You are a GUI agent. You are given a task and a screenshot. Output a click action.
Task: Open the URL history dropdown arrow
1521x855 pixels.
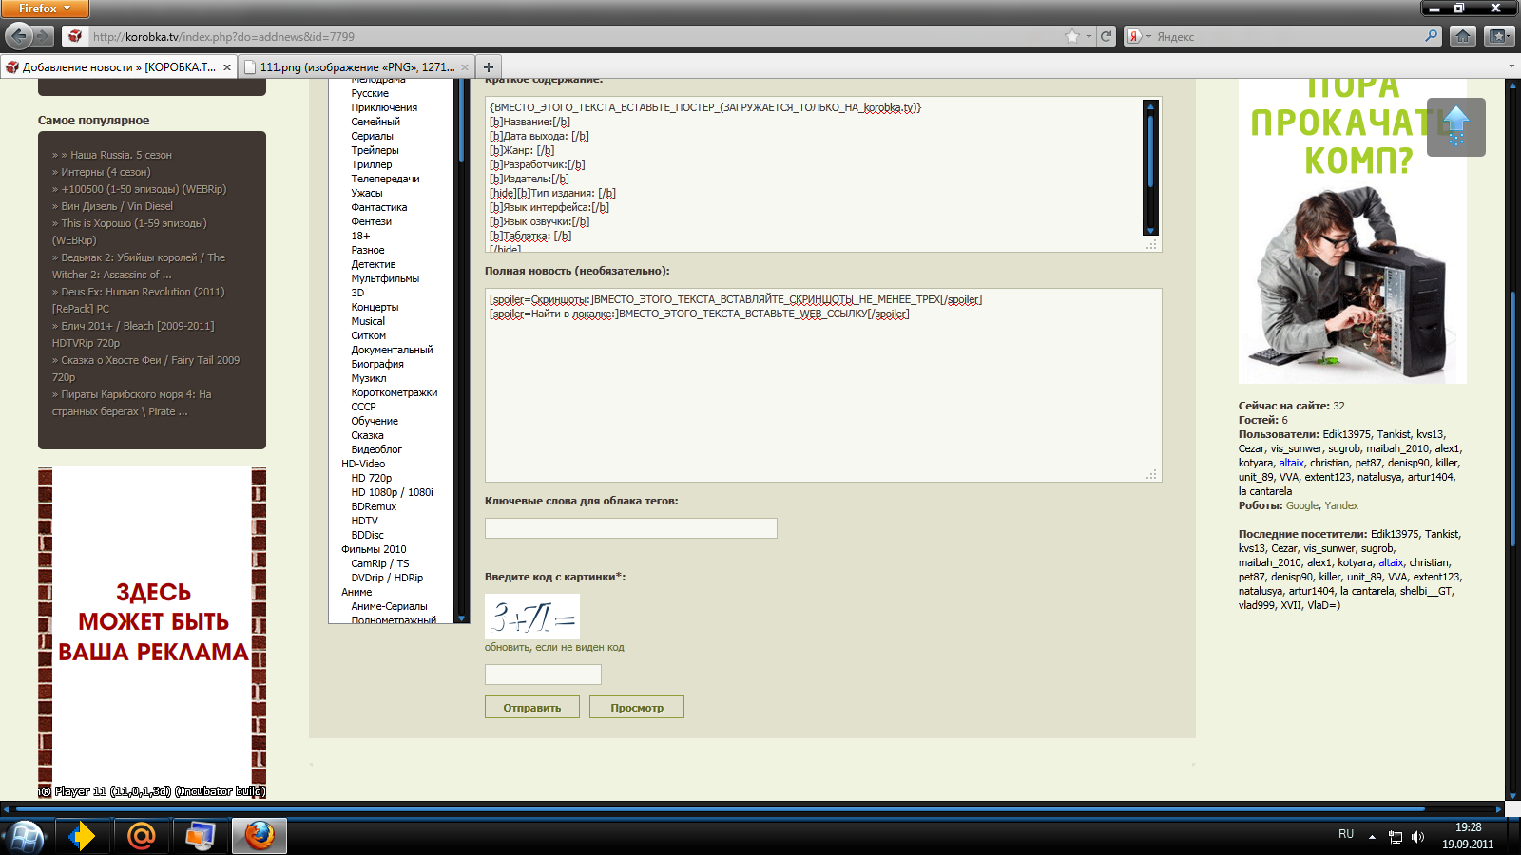tap(1088, 36)
